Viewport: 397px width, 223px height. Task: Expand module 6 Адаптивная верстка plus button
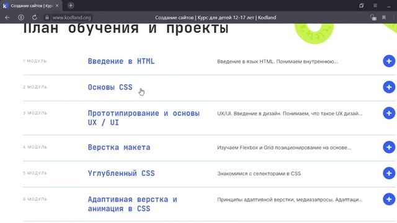[x=389, y=199]
